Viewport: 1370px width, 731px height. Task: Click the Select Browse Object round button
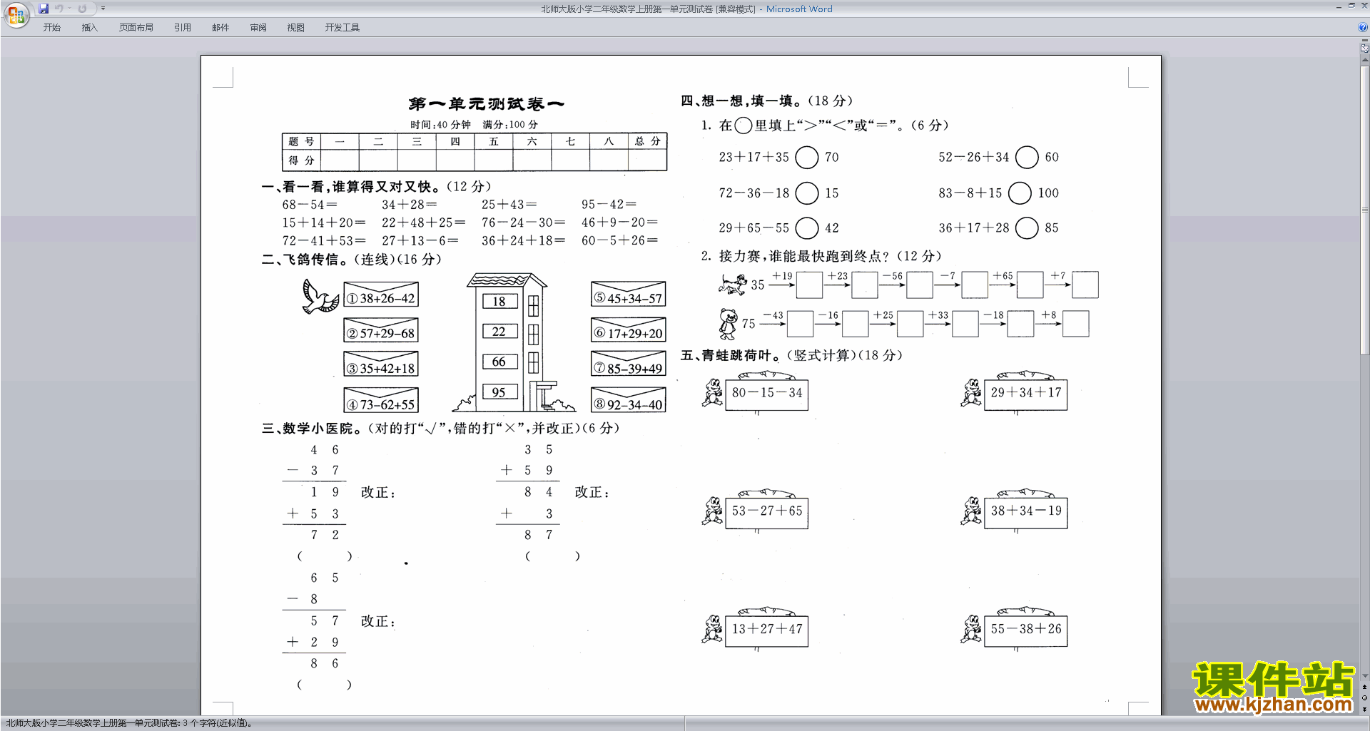click(1365, 698)
